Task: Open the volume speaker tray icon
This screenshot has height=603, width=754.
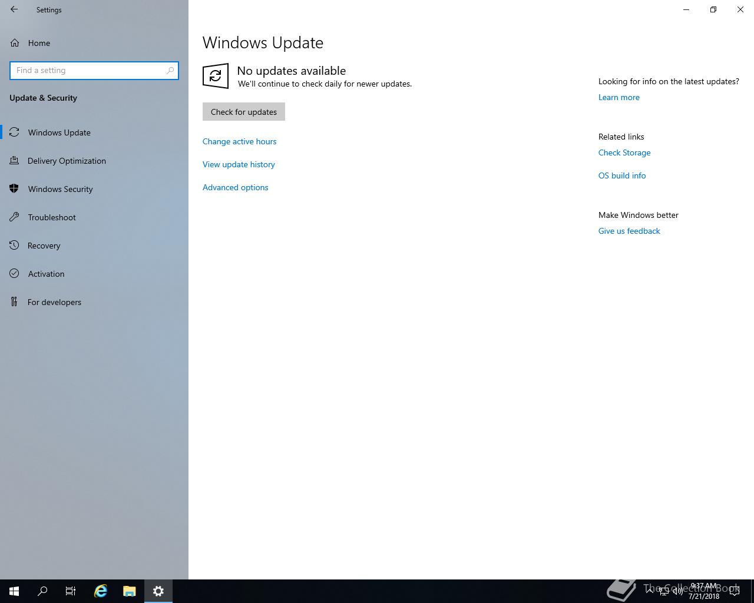Action: pyautogui.click(x=678, y=591)
